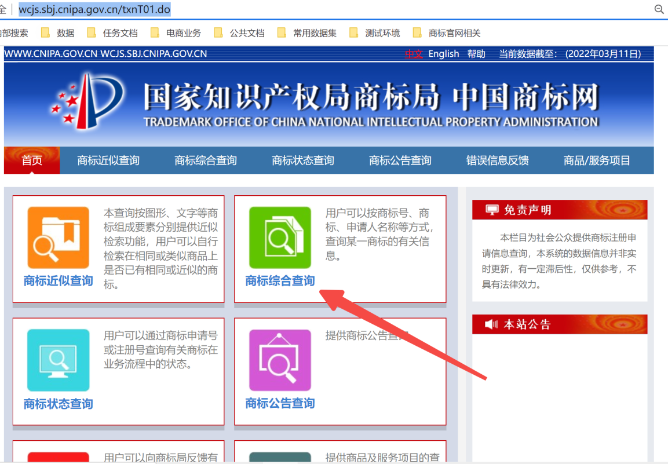Open the 电商业务 bookmark folder
This screenshot has width=668, height=464.
click(x=176, y=33)
